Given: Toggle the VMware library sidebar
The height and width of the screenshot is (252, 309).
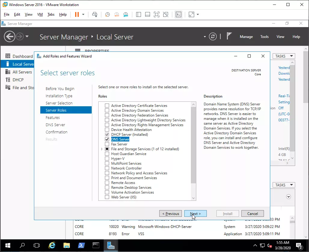Looking at the screenshot, I should tap(139, 14).
